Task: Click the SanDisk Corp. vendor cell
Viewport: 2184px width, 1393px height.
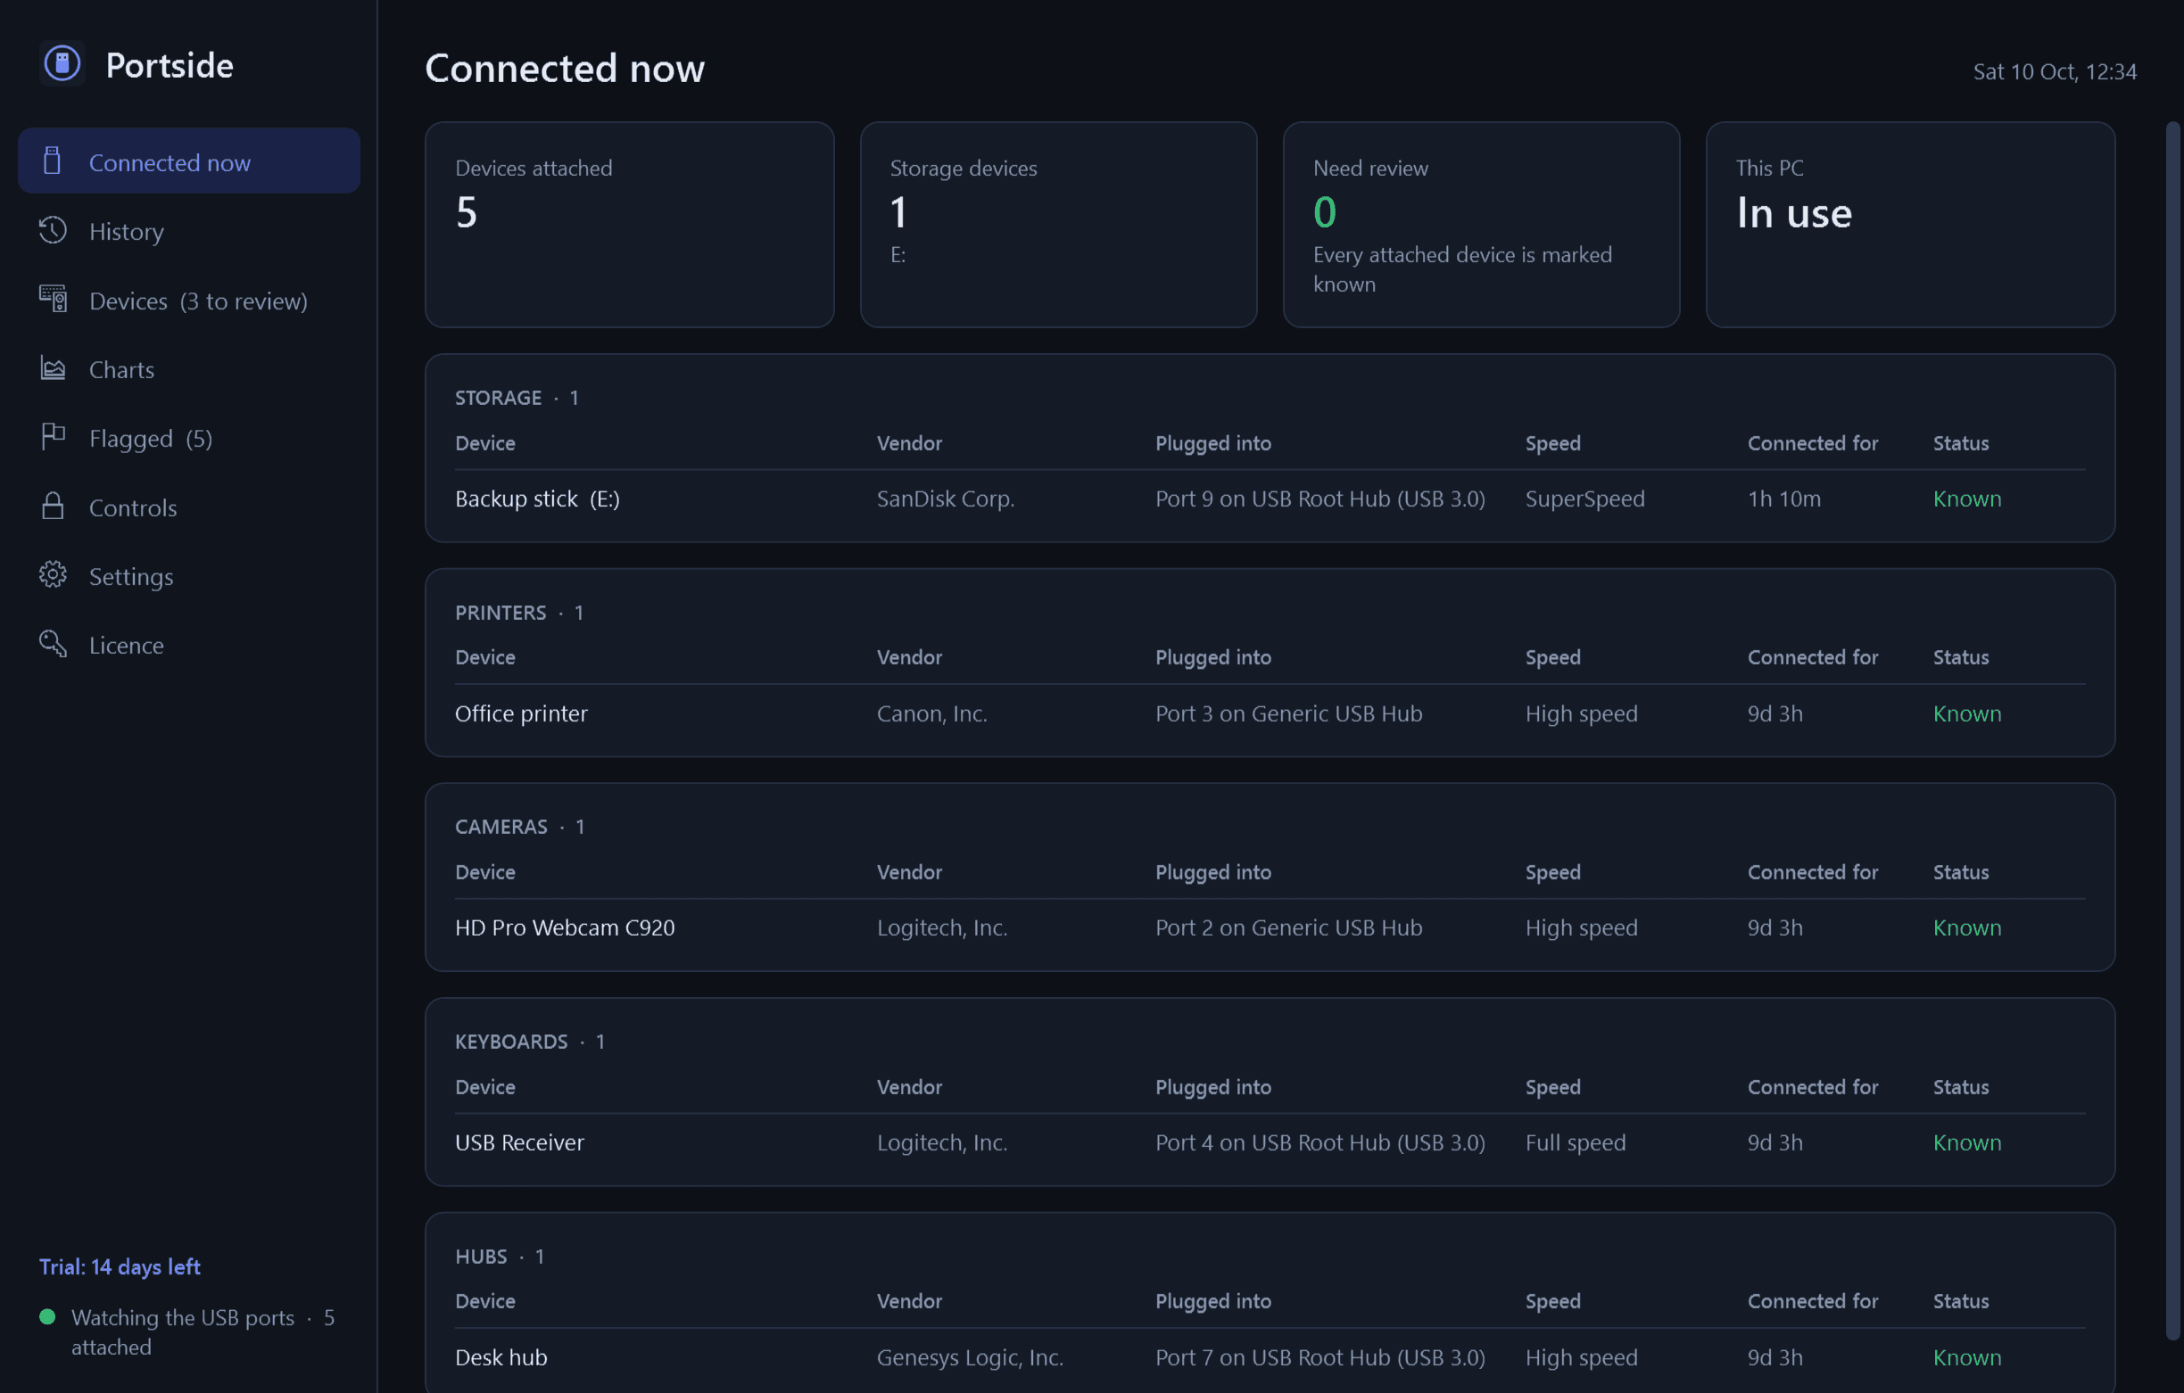Action: (x=946, y=499)
